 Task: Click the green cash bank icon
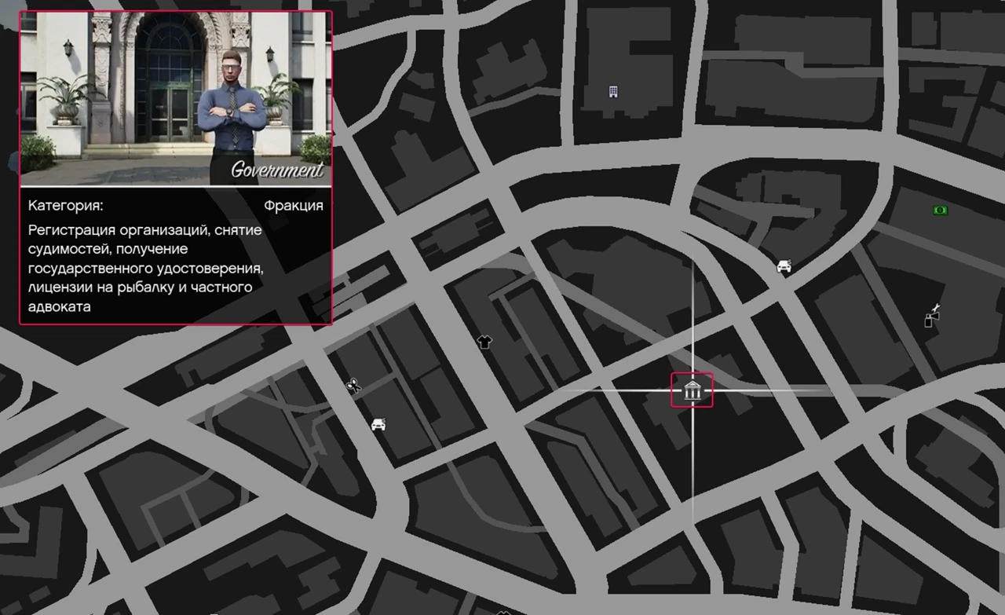940,210
